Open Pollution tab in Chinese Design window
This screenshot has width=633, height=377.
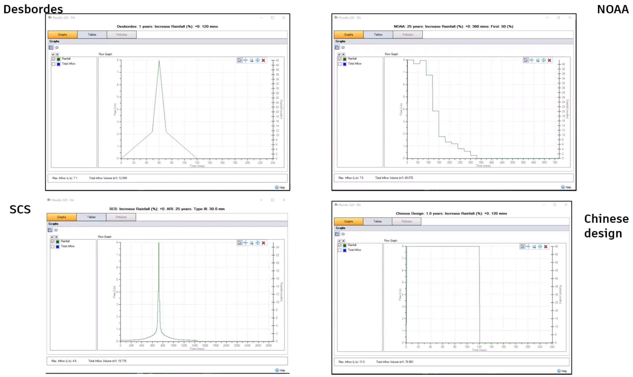coord(407,221)
